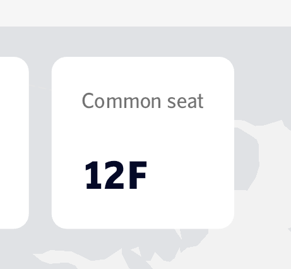Click the word 'Common' in card title

(x=121, y=101)
